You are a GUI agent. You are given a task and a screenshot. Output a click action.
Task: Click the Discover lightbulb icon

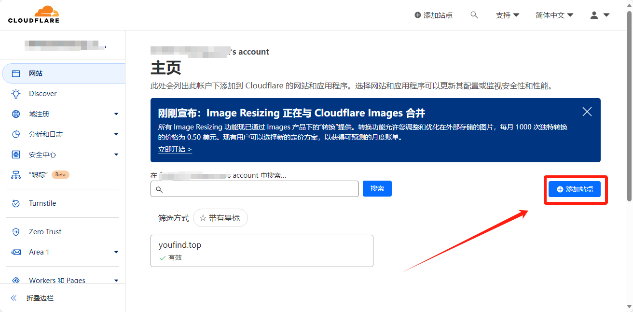point(16,94)
